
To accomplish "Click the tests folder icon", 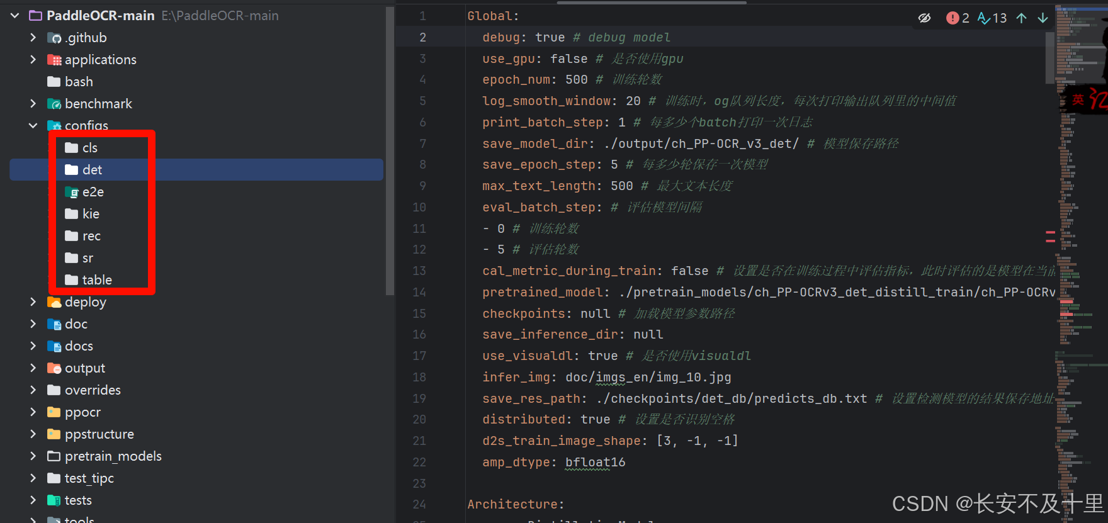I will pos(54,500).
